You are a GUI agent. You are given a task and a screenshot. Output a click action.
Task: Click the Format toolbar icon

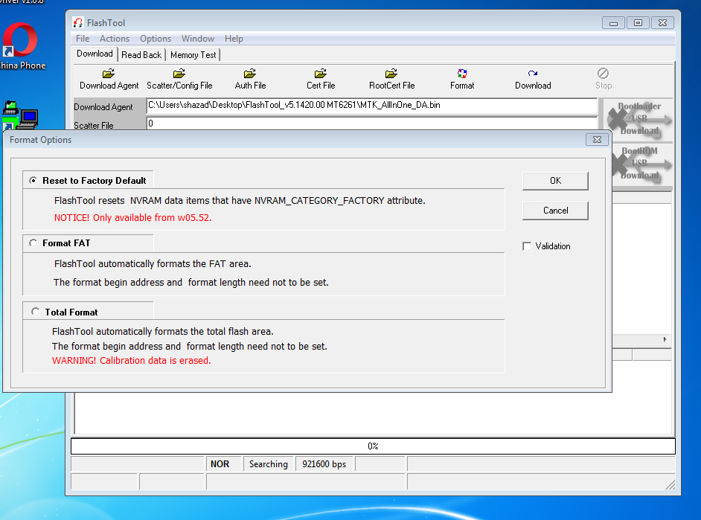462,73
